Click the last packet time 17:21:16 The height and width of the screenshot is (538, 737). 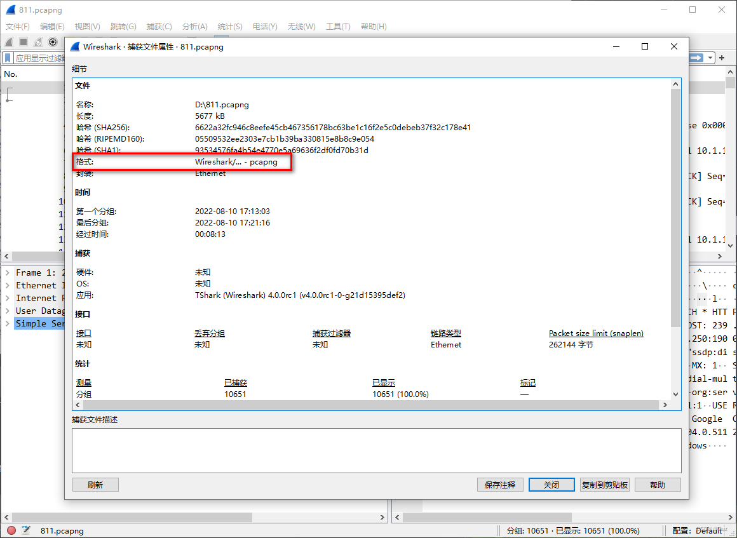[x=232, y=222]
